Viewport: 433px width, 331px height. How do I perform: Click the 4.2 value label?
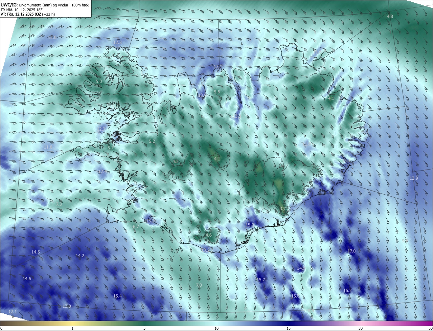click(176, 161)
